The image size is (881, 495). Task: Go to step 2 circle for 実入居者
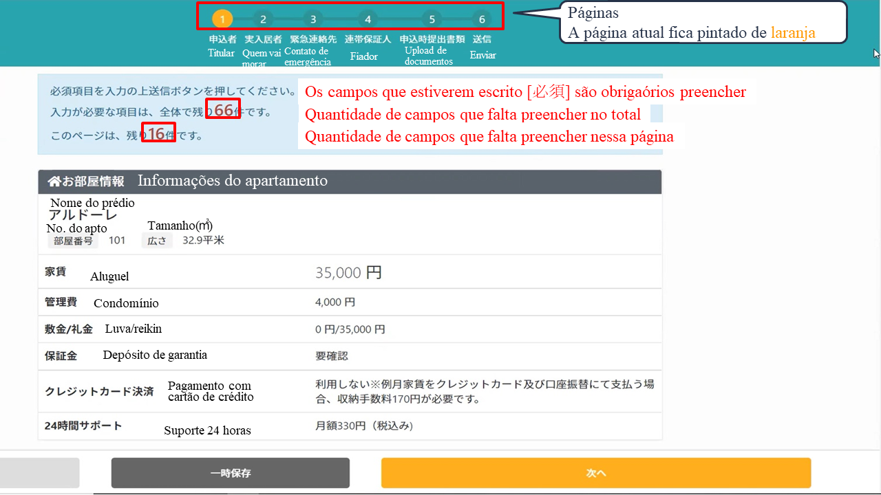(x=263, y=19)
